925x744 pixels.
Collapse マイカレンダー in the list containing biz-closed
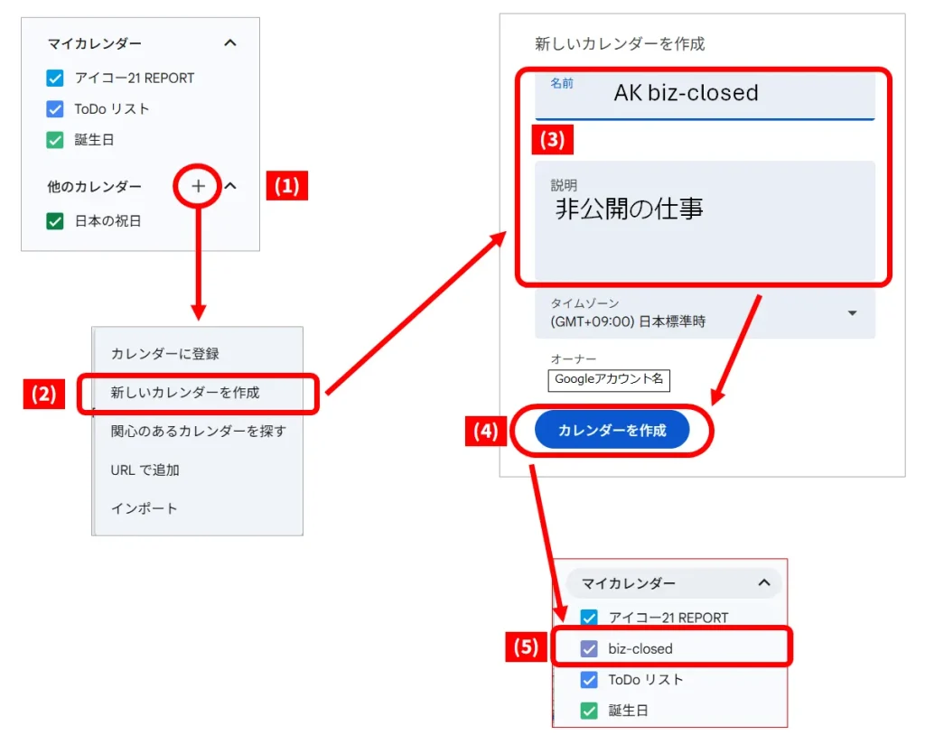763,583
